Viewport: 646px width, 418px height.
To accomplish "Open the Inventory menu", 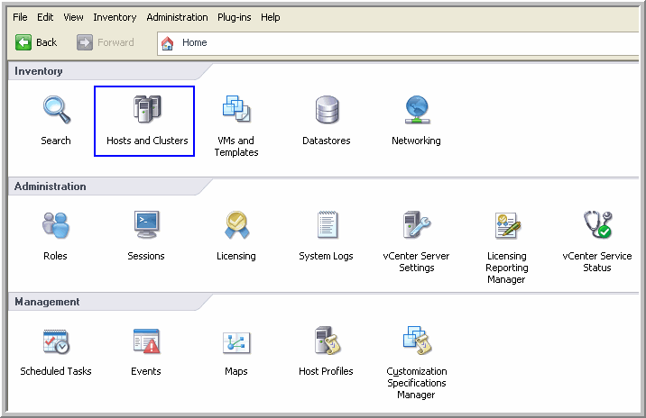I will click(x=115, y=17).
